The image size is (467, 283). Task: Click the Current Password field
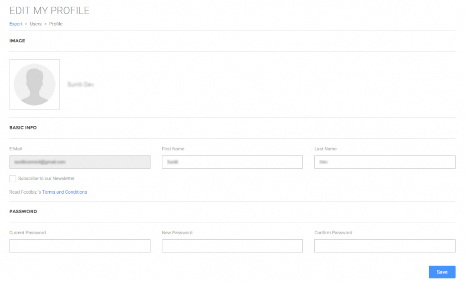79,246
